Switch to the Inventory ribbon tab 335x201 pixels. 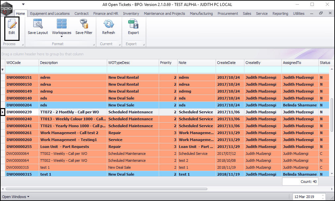[x=131, y=14]
